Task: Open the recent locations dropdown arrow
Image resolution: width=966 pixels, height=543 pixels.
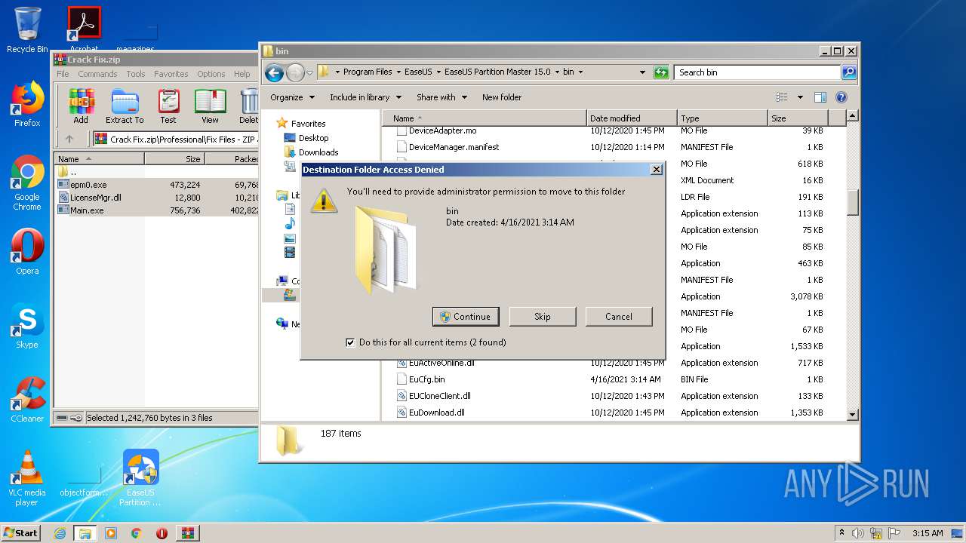Action: 309,73
